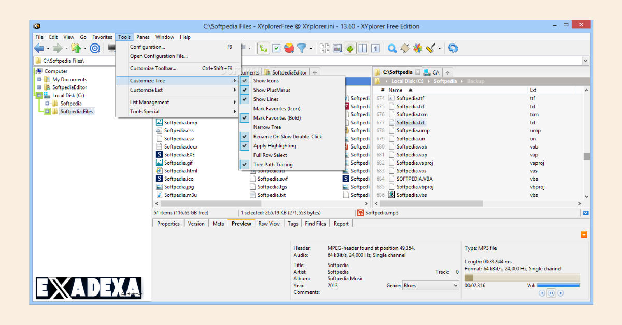Open the Genre dropdown showing Blues
The image size is (622, 325).
pyautogui.click(x=455, y=285)
